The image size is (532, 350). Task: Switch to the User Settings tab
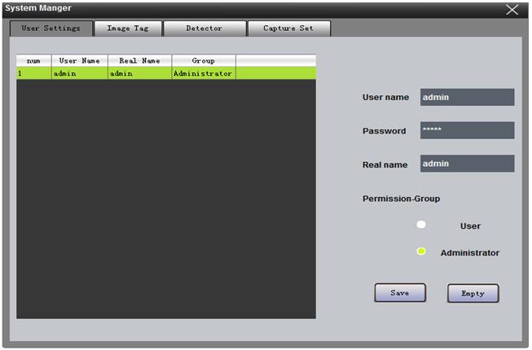point(51,28)
